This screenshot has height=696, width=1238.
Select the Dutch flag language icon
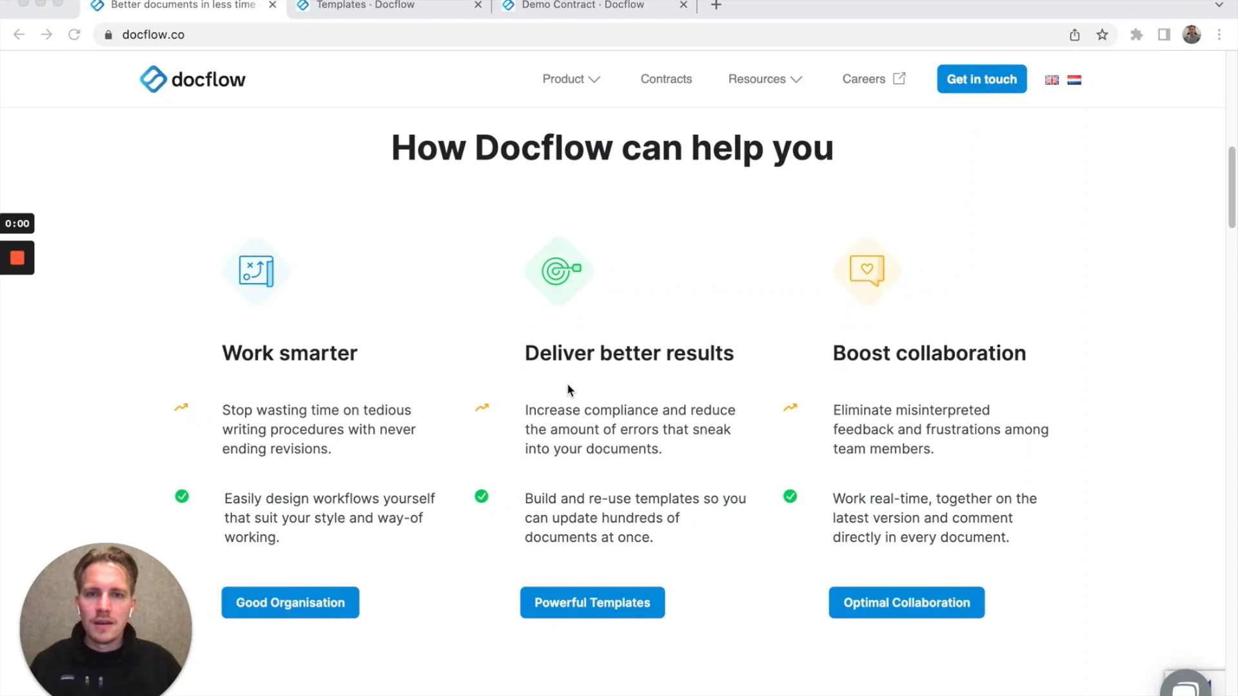1074,79
